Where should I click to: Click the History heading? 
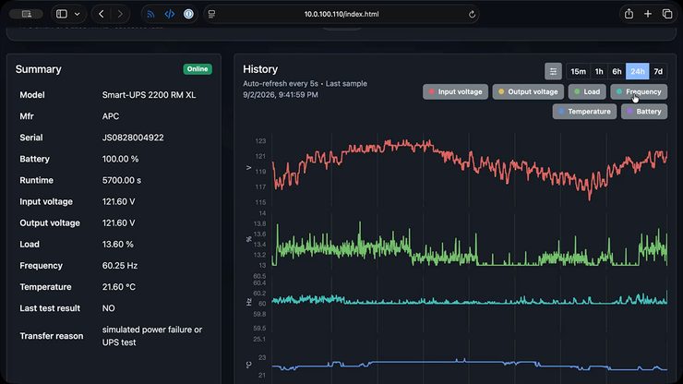[260, 69]
